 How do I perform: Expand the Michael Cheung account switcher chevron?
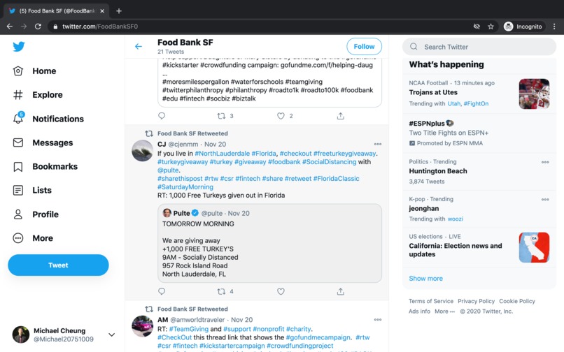click(x=112, y=335)
